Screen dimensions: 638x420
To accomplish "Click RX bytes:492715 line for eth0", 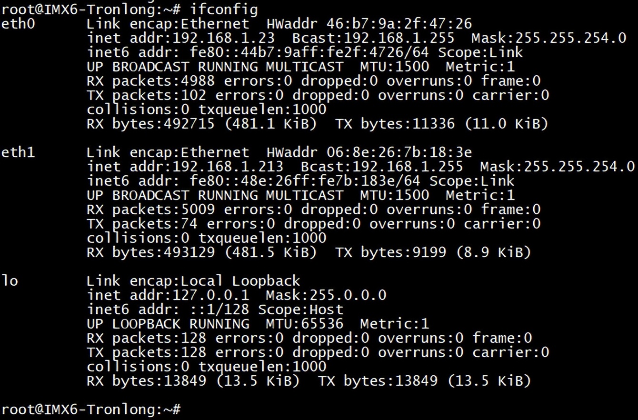I will click(318, 124).
